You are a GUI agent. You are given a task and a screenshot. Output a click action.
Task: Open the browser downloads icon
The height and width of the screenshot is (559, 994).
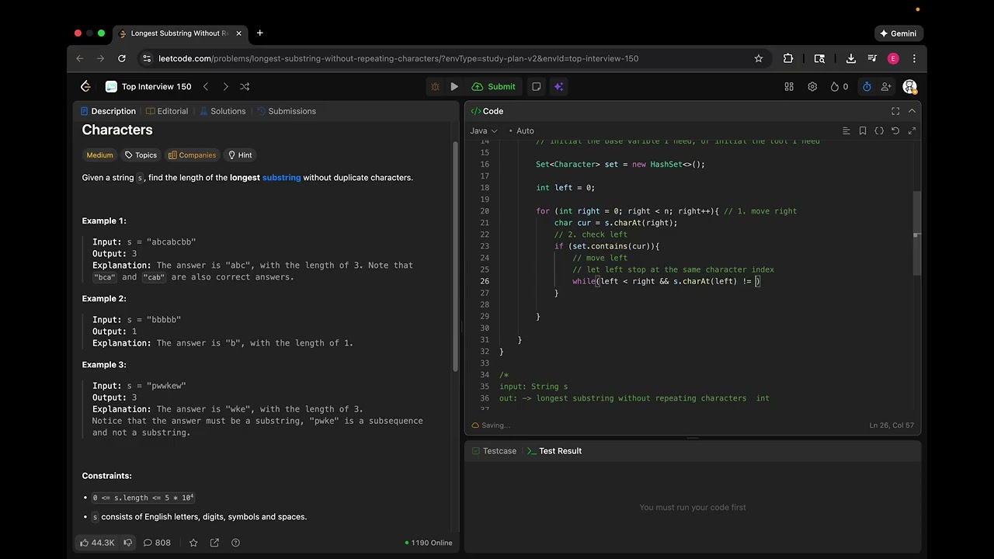pos(851,58)
